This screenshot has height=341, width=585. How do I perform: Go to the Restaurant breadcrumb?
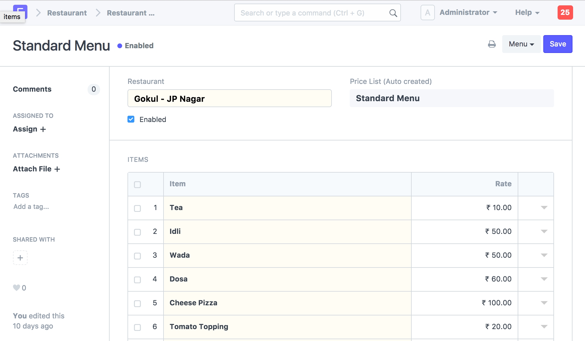[x=67, y=13]
